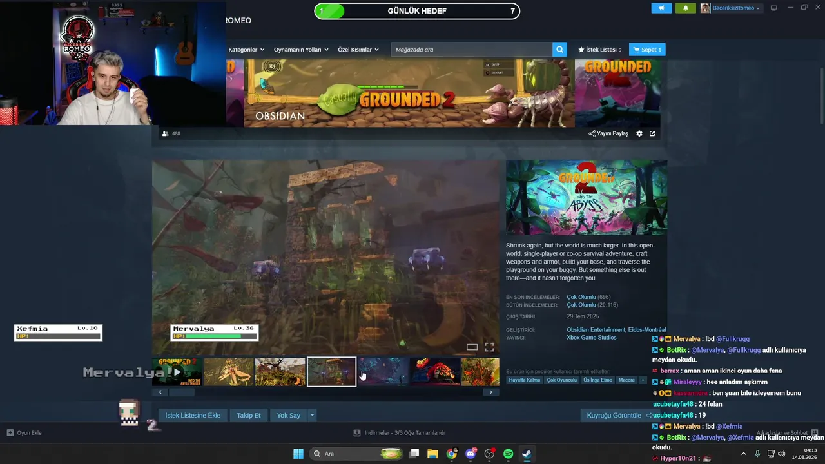Open the İndirmeler downloads status
Viewport: 825px width, 464px height.
pyautogui.click(x=400, y=433)
